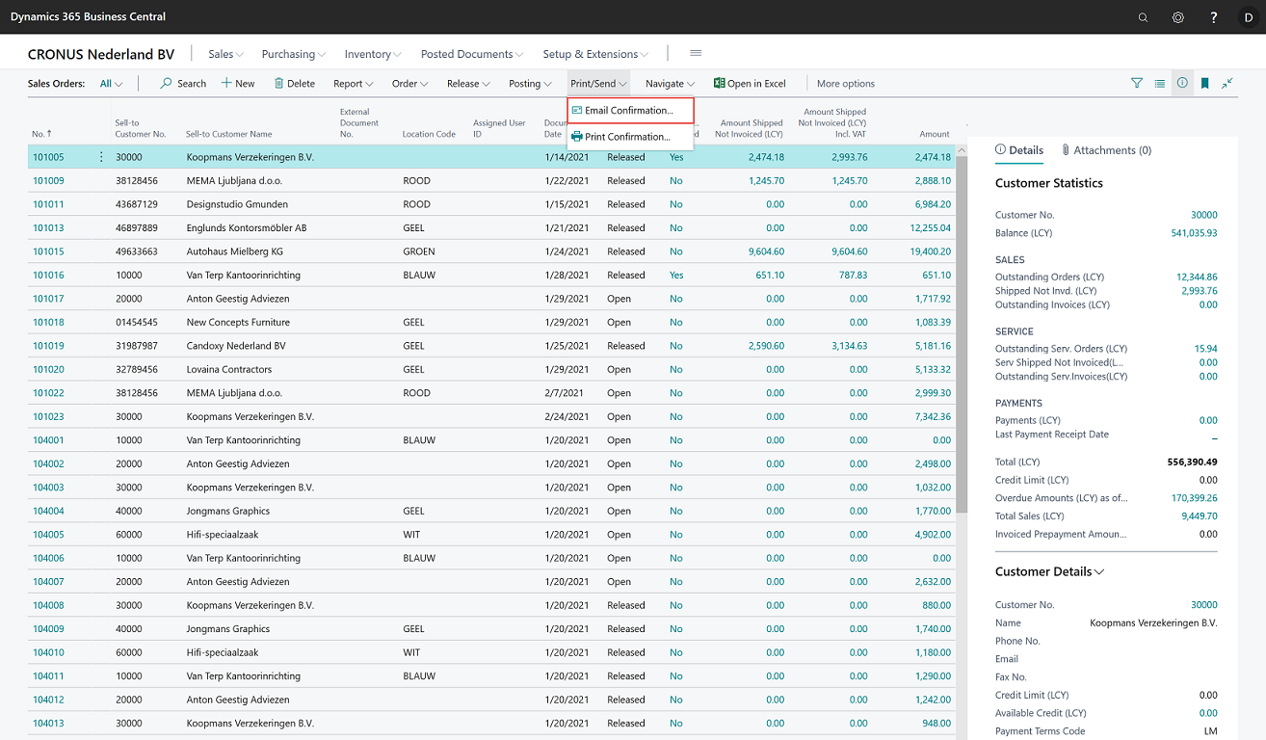This screenshot has width=1266, height=740.
Task: Select the Designstudio Gmunden name cell
Action: click(x=237, y=204)
